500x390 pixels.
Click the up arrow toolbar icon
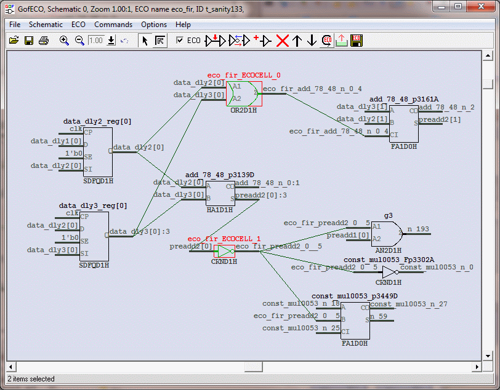tap(297, 41)
